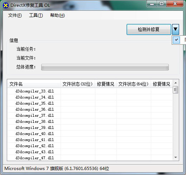Click the 当前任务 label
Screen dimensions: 186x175
point(26,49)
